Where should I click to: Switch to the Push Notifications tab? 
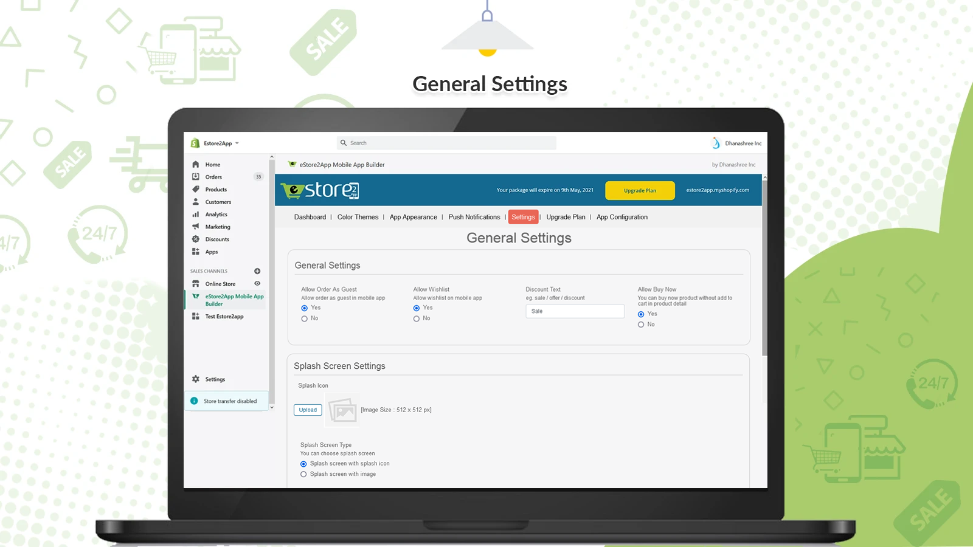coord(474,217)
